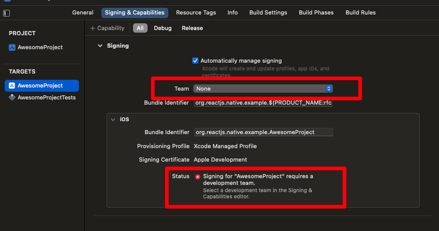Click the Select a development team hint

258,193
